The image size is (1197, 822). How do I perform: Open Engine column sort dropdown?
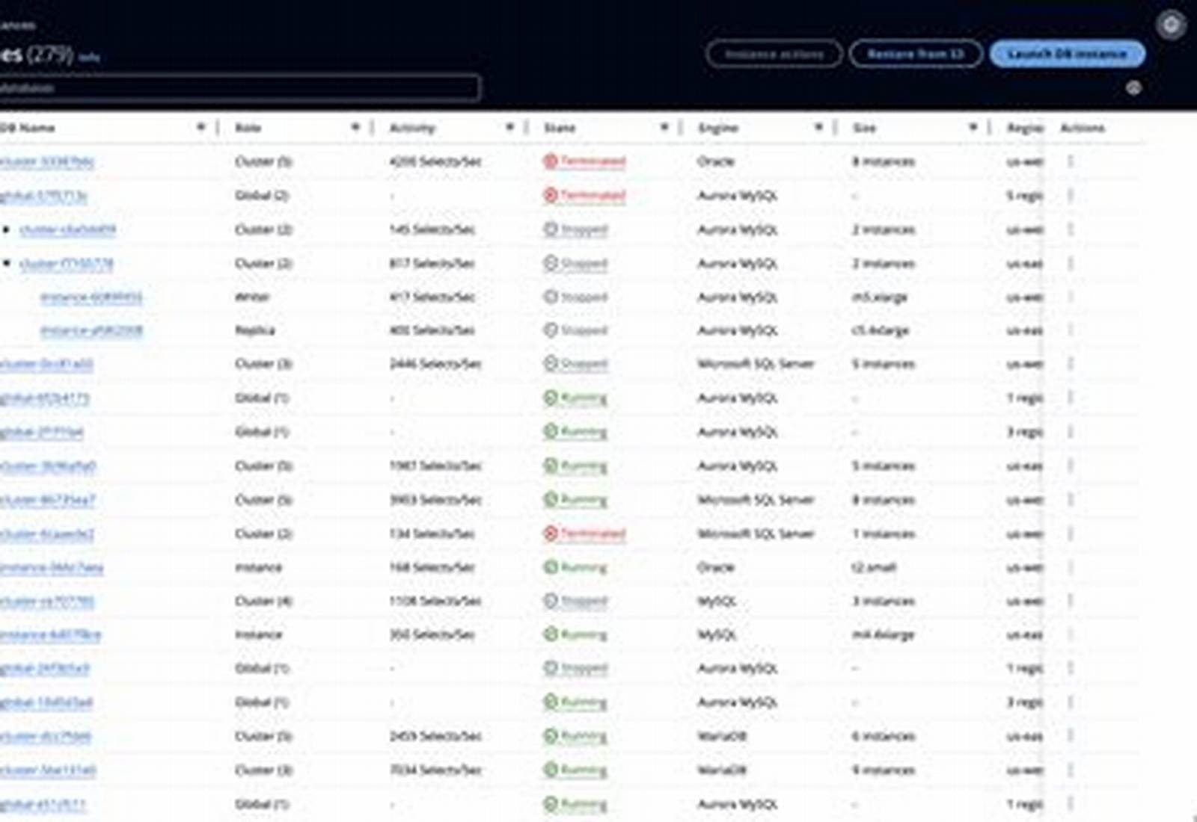coord(818,127)
